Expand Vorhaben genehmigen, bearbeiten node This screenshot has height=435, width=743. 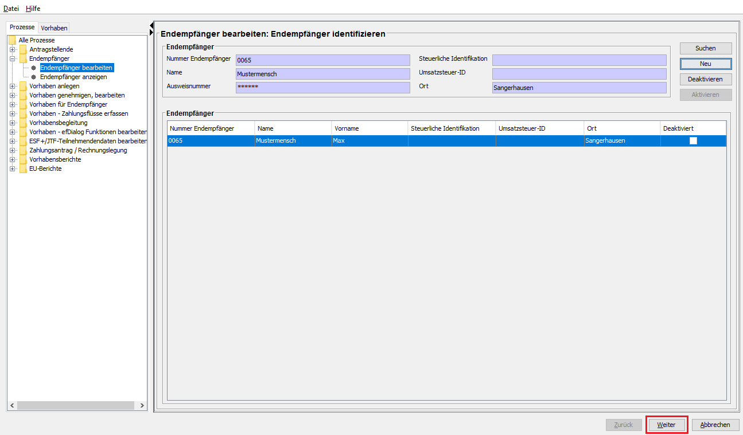click(13, 95)
